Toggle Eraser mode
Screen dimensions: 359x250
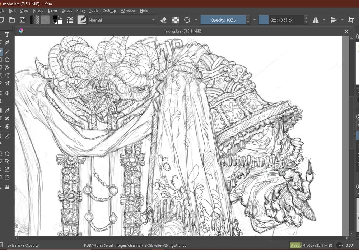[163, 20]
